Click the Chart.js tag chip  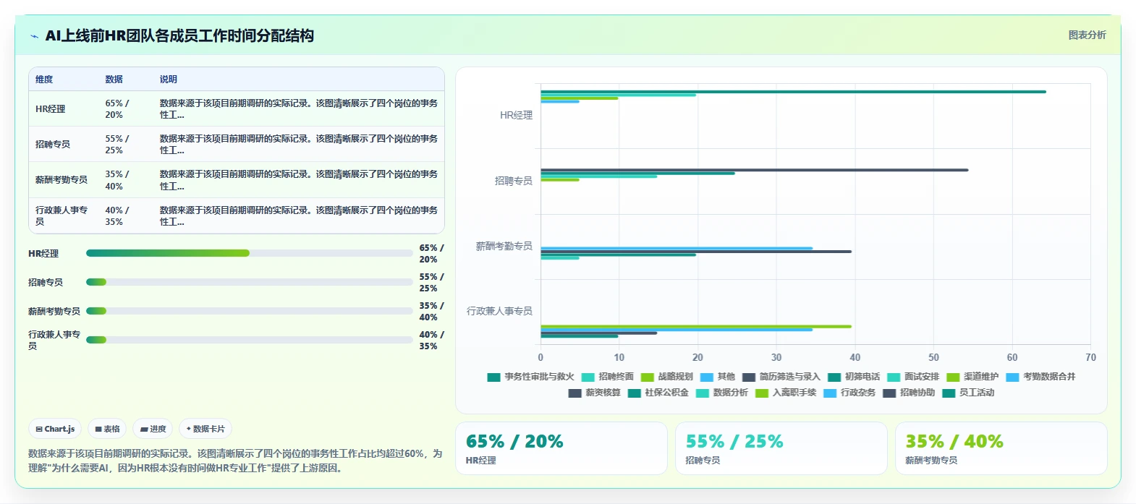tap(55, 429)
